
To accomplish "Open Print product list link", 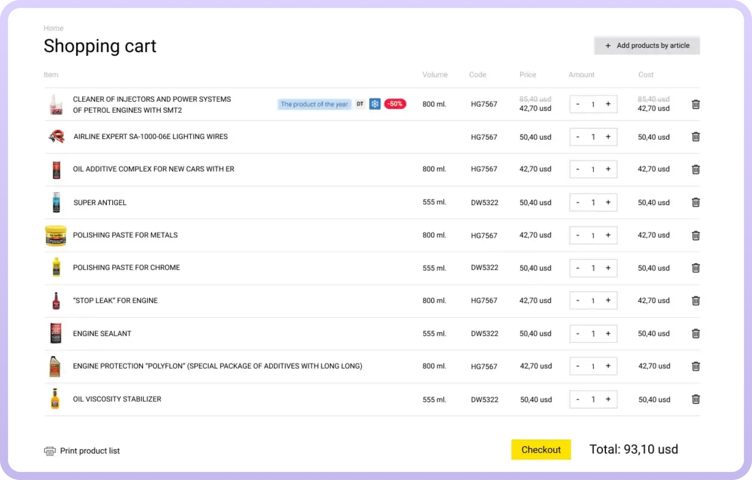I will click(90, 451).
